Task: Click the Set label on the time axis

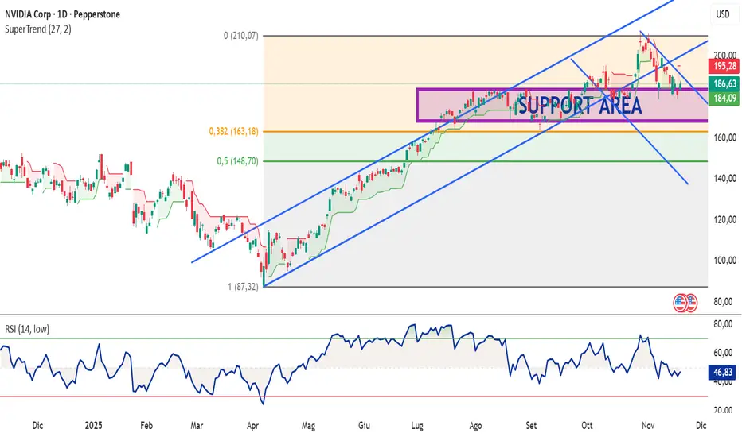Action: tap(531, 426)
